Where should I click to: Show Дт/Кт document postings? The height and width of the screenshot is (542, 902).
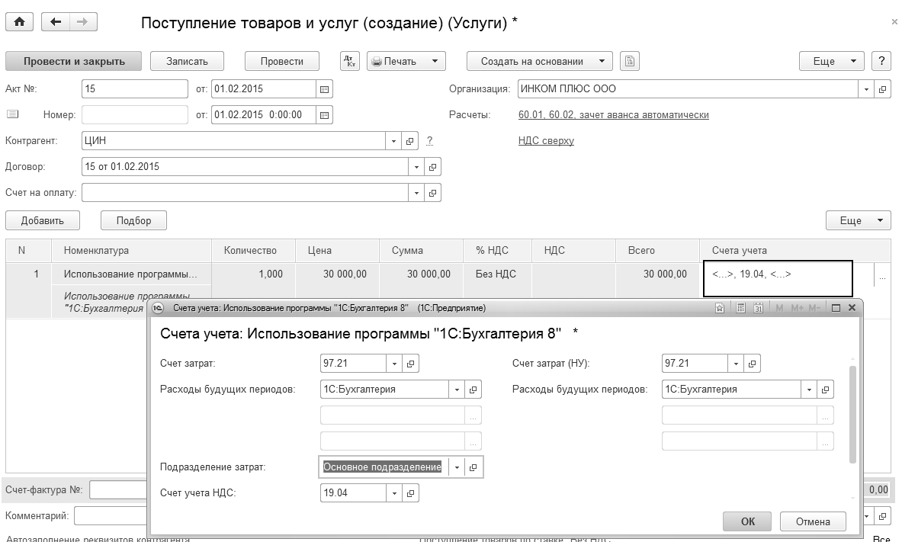(350, 61)
